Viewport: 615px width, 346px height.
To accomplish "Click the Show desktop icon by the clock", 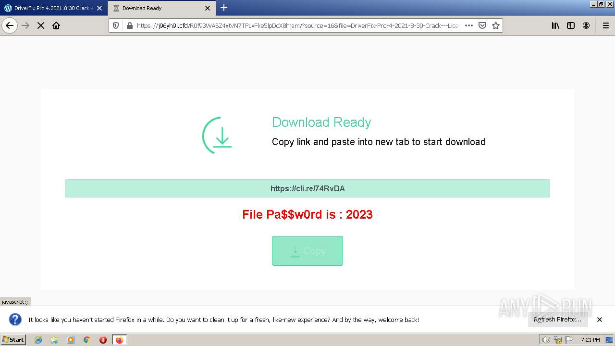I will 609,340.
